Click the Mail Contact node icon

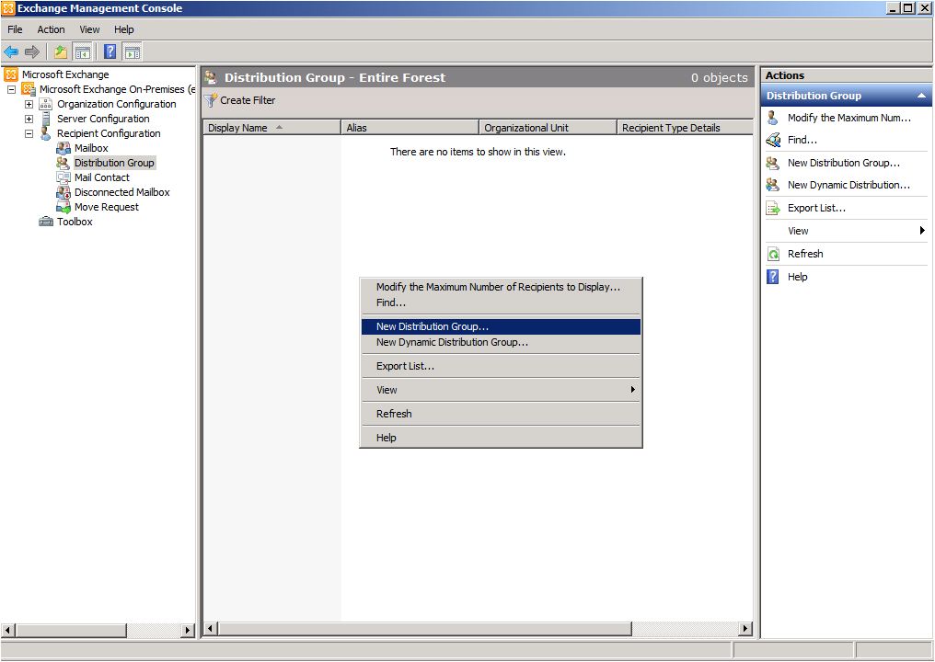click(63, 177)
